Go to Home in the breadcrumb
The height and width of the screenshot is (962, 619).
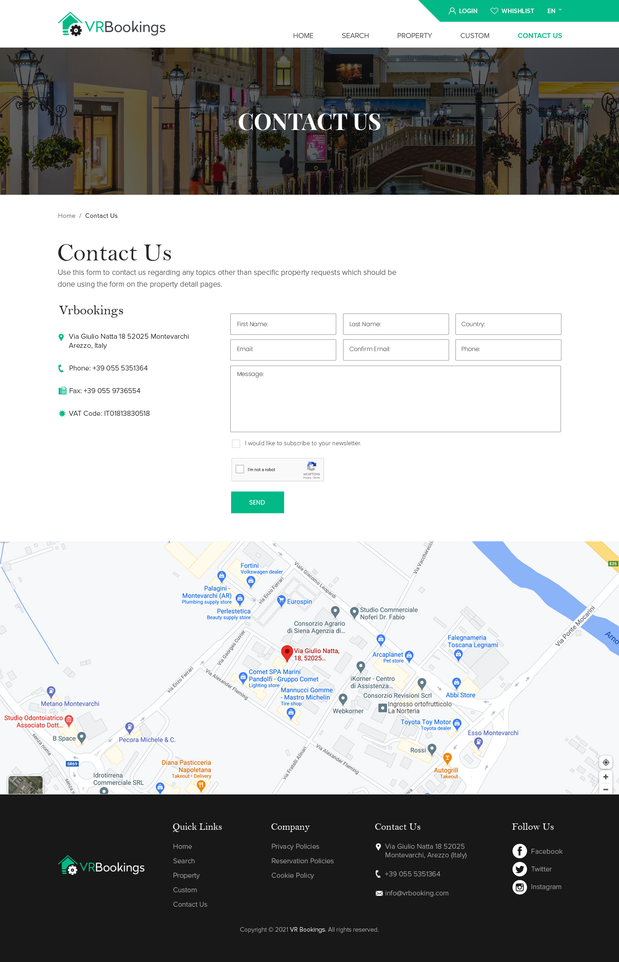click(67, 216)
